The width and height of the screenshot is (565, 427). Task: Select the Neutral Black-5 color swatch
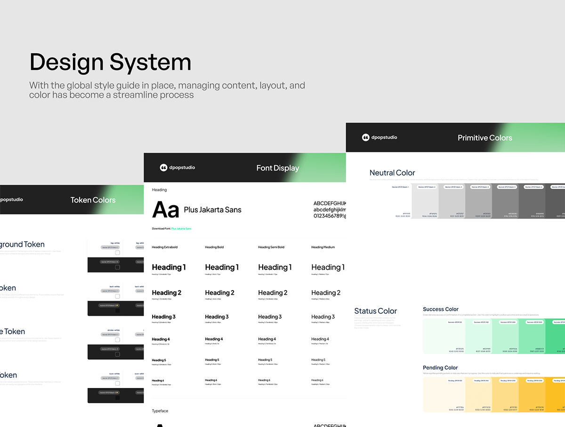tap(506, 201)
